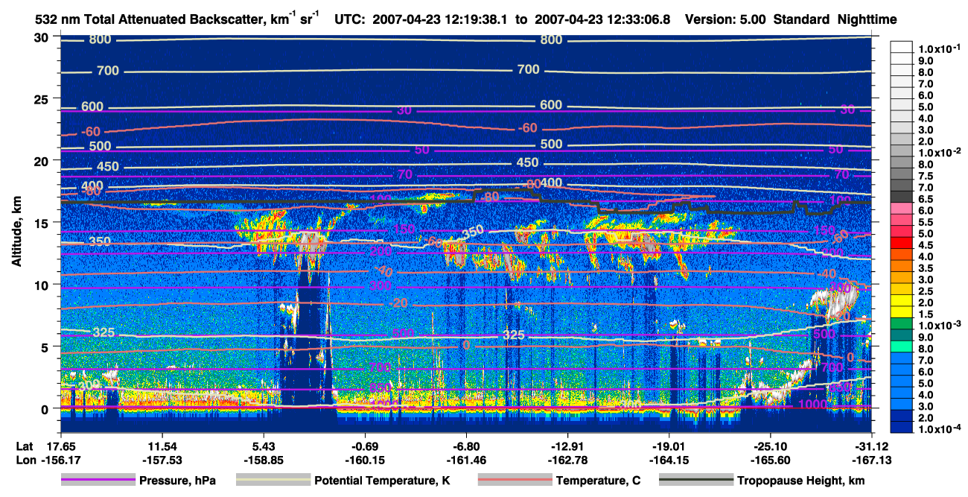This screenshot has height=497, width=968.
Task: Click latitude value -19.01
Action: click(x=669, y=446)
